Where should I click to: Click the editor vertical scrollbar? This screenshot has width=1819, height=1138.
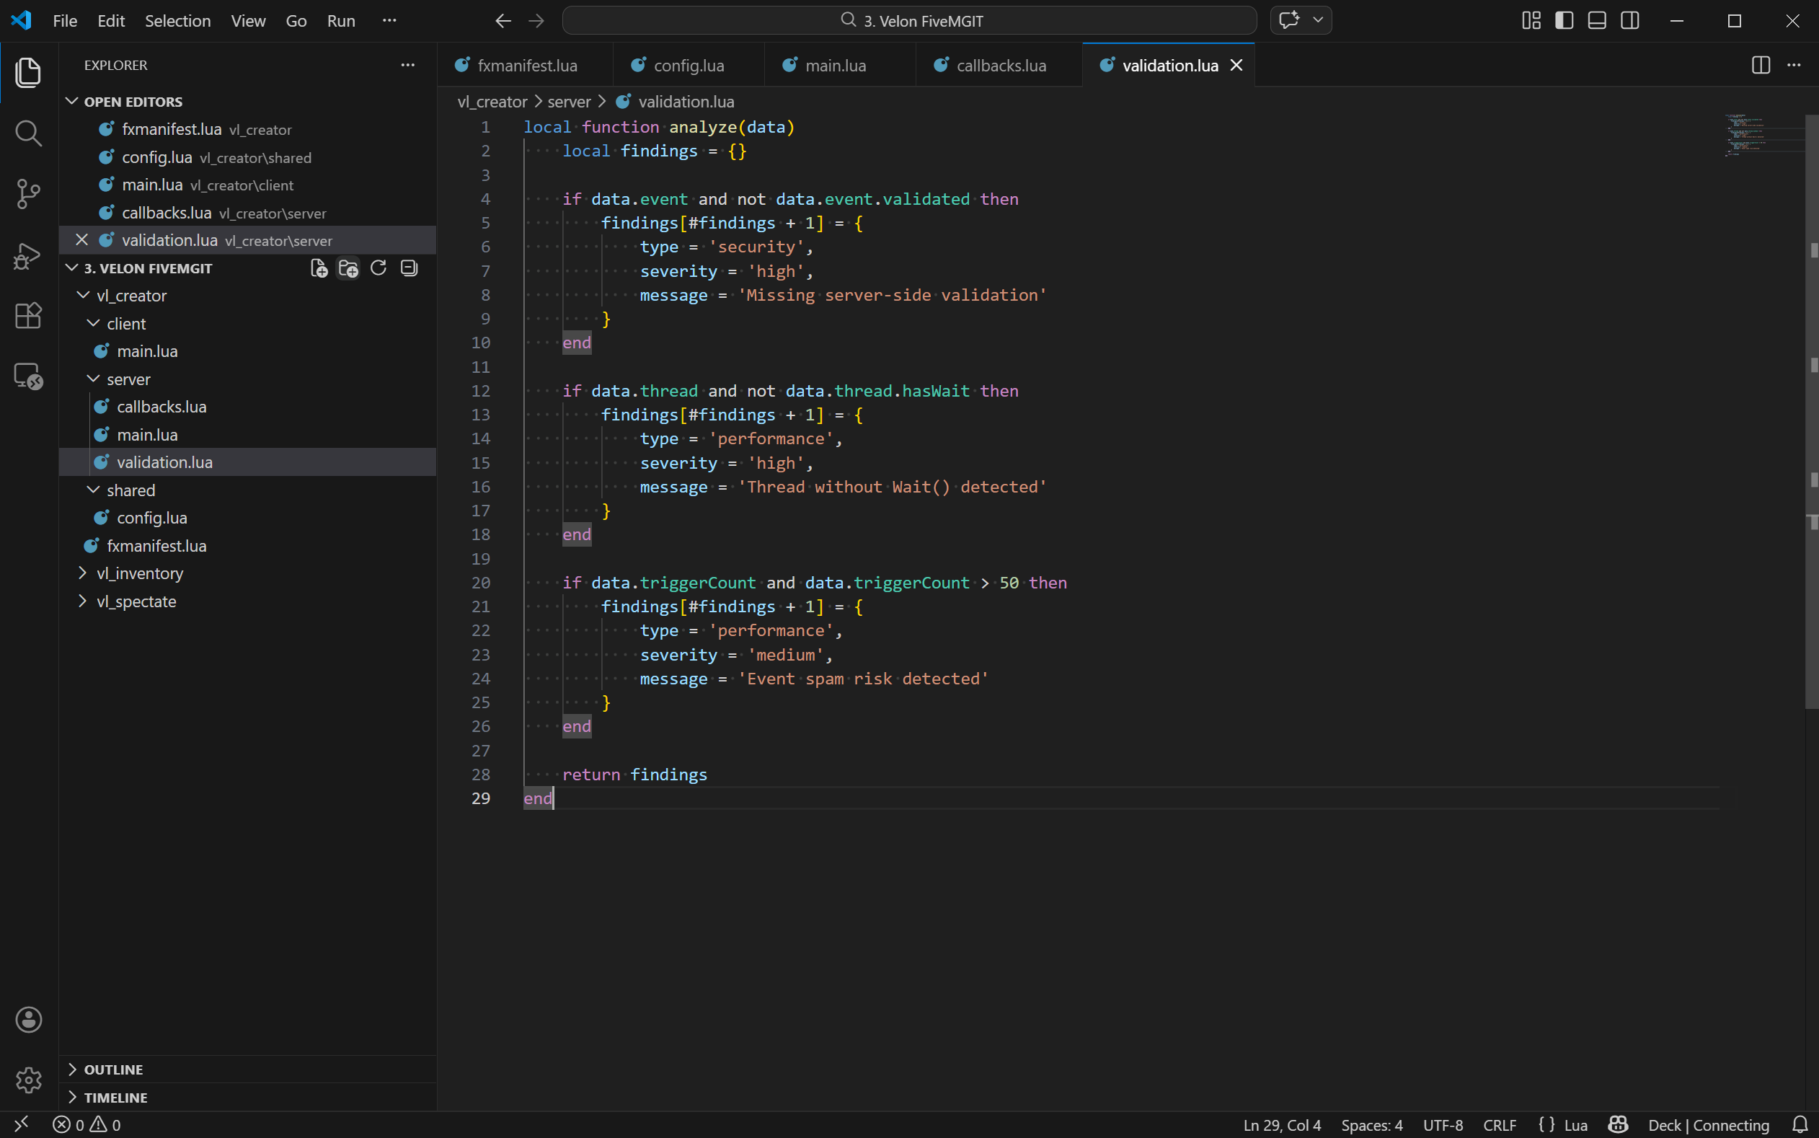(1812, 411)
